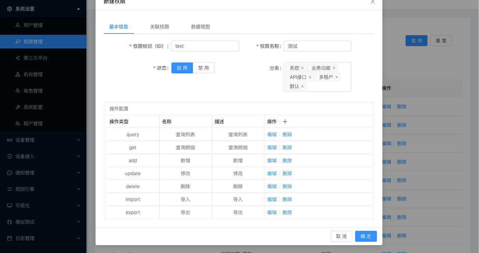Set status to 启用
The image size is (479, 253).
(182, 68)
